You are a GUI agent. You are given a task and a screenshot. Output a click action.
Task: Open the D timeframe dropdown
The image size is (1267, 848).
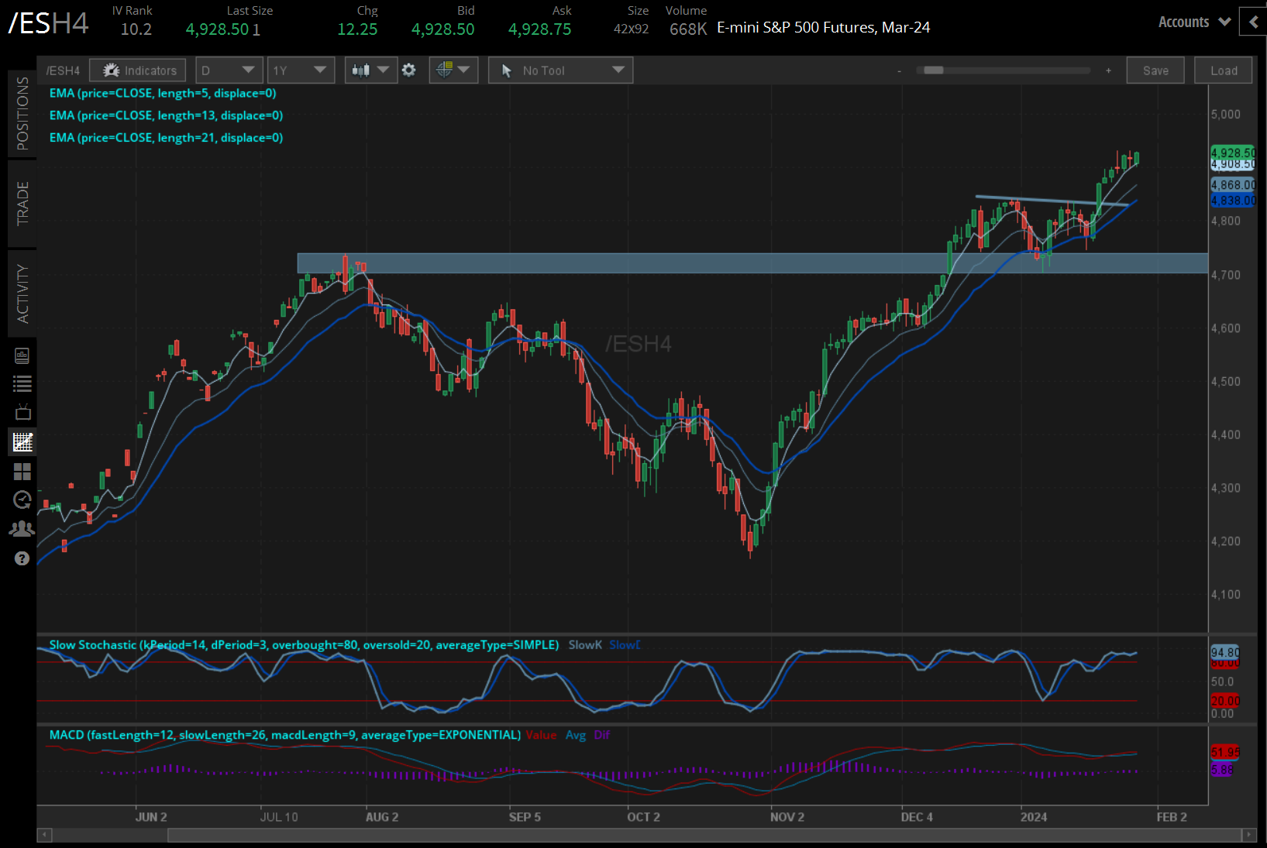tap(229, 70)
